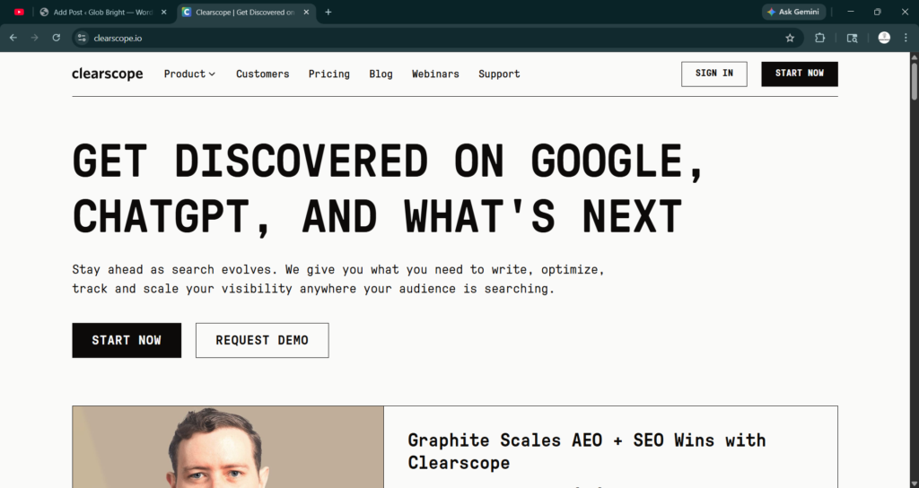The width and height of the screenshot is (919, 488).
Task: Open the browser Extensions puzzle icon
Action: tap(819, 38)
